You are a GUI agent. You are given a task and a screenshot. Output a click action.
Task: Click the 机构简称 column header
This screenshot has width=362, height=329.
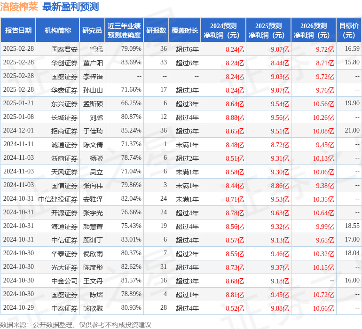[x=58, y=31]
